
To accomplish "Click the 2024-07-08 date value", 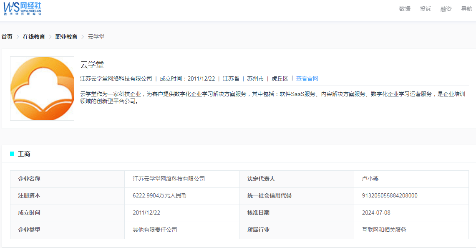I will (x=376, y=213).
